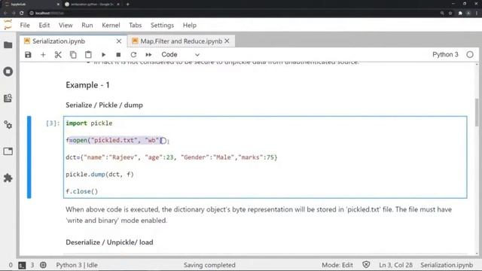This screenshot has height=271, width=482.
Task: Click the kernel sessions icon in status bar
Action: pyautogui.click(x=43, y=265)
